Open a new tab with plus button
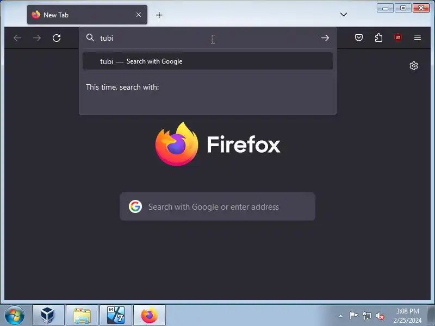435x326 pixels. tap(159, 15)
